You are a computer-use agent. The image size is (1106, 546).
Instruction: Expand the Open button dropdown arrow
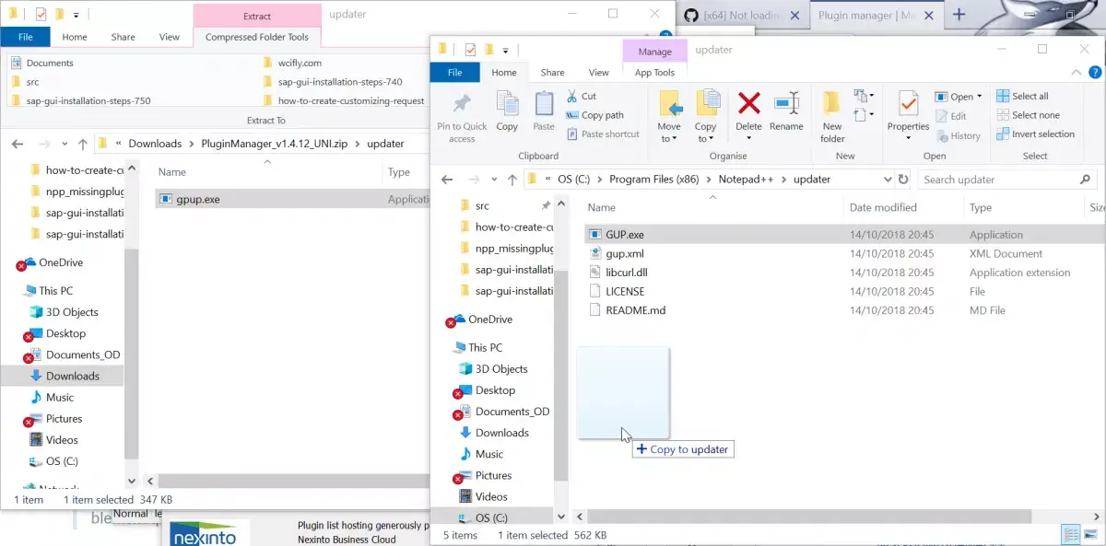tap(979, 97)
